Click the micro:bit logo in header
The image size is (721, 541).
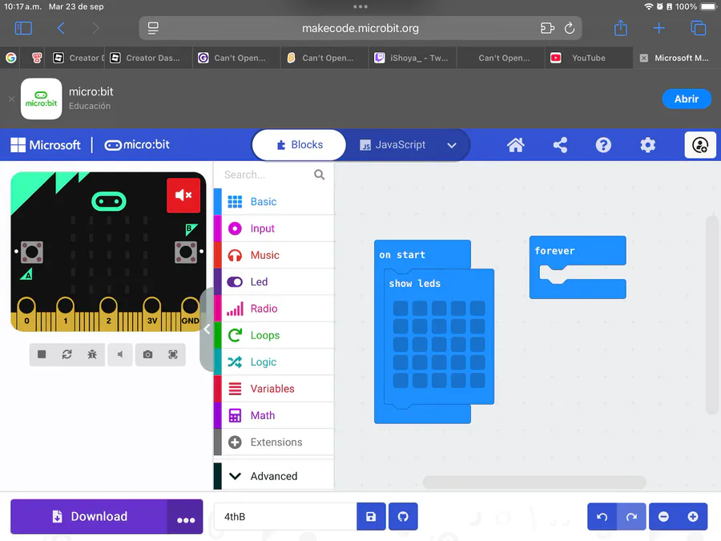(137, 145)
